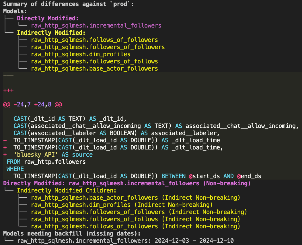Click the diff hunk header @@ -24,7 +24,8 @@
The image size is (302, 245).
click(x=32, y=104)
